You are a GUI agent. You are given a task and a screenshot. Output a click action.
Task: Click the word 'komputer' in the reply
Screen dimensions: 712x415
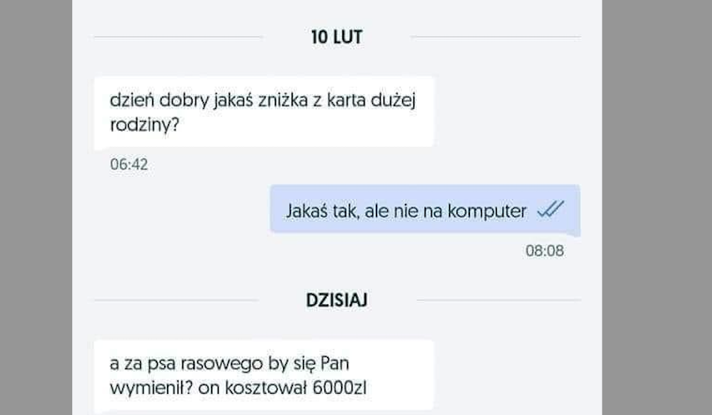click(487, 212)
